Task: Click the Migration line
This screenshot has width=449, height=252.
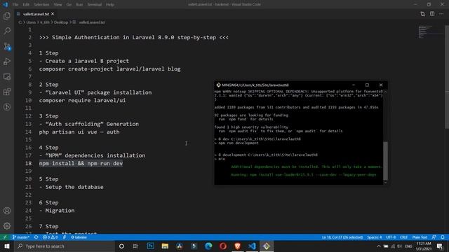Action: (57, 211)
